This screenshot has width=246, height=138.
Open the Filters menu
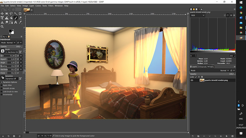[50, 6]
